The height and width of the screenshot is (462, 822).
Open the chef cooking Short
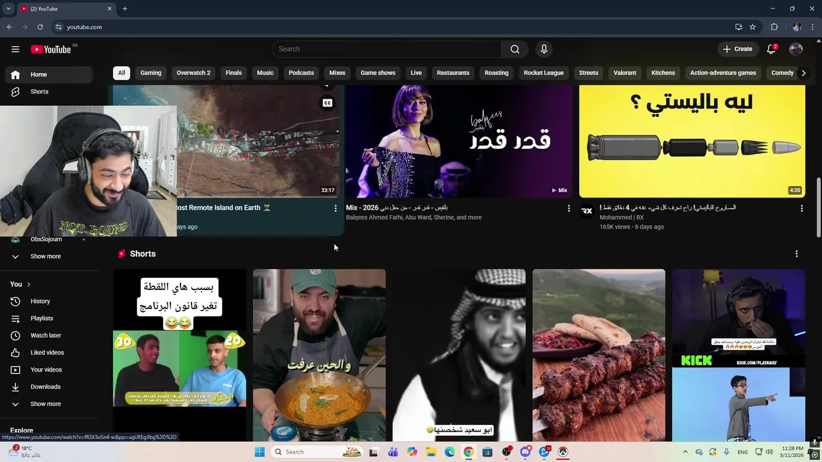tap(319, 355)
